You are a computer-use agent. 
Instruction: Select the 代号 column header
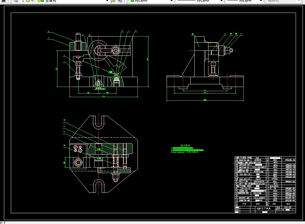244,204
